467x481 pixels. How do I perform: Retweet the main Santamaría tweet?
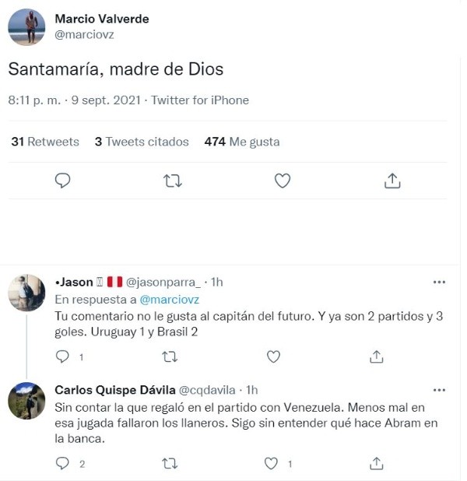pyautogui.click(x=173, y=181)
